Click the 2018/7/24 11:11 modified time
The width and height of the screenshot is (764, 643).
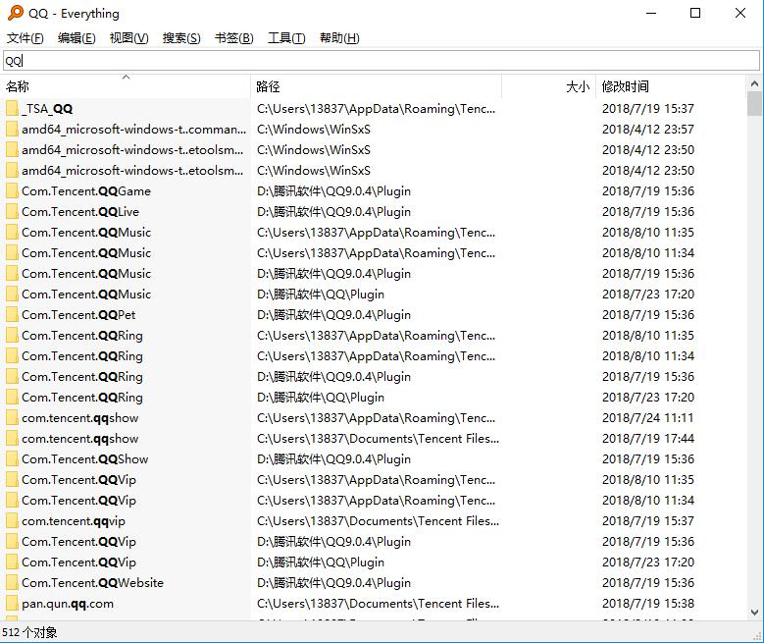coord(648,417)
